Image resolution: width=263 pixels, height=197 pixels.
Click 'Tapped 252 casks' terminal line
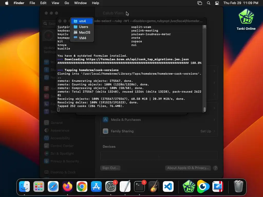91,106
